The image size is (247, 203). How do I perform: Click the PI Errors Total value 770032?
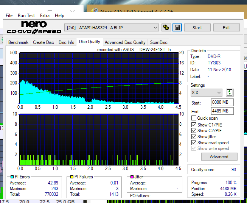[x=51, y=194]
